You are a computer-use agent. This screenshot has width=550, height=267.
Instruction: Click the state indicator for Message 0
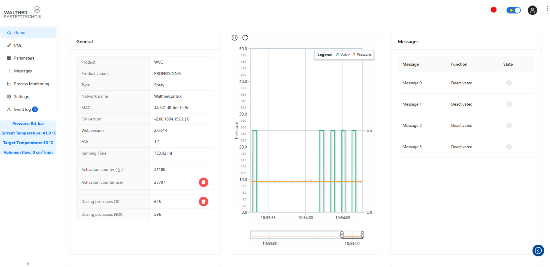[x=509, y=83]
